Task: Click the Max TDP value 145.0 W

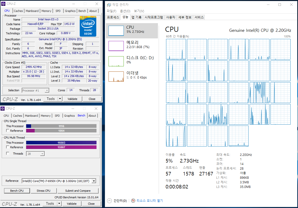Action: 69,24
